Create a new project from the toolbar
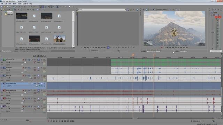The image size is (223, 125). tap(1, 7)
